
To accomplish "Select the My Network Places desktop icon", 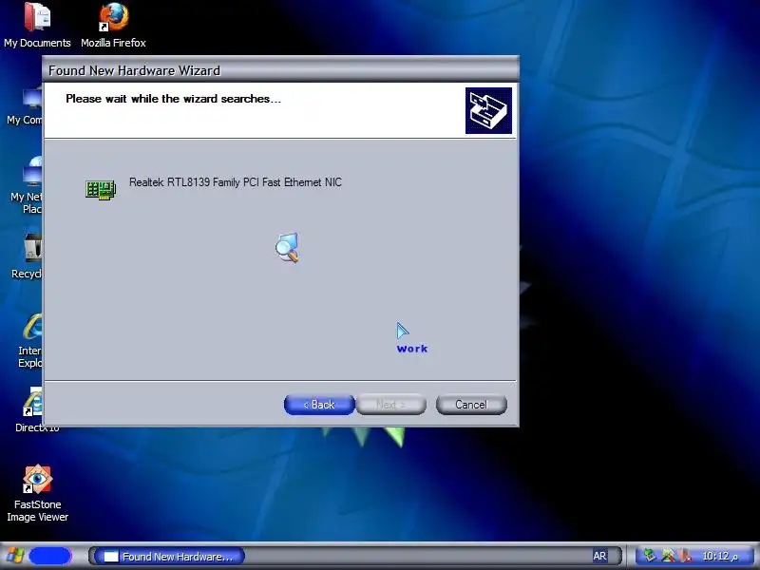I will point(27,185).
